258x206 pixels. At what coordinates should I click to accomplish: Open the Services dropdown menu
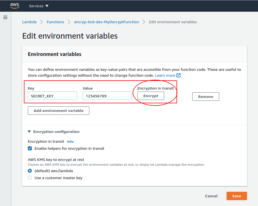[x=39, y=6]
